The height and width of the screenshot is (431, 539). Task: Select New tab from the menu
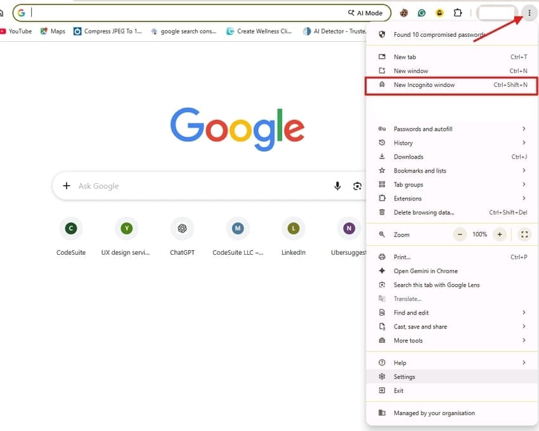point(451,56)
